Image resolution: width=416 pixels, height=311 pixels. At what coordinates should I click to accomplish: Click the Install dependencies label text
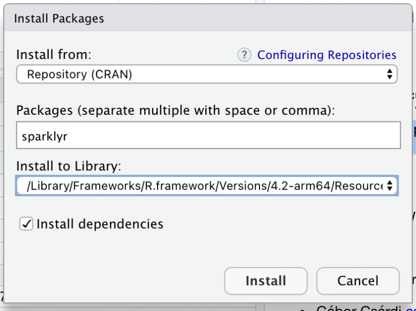pyautogui.click(x=100, y=224)
